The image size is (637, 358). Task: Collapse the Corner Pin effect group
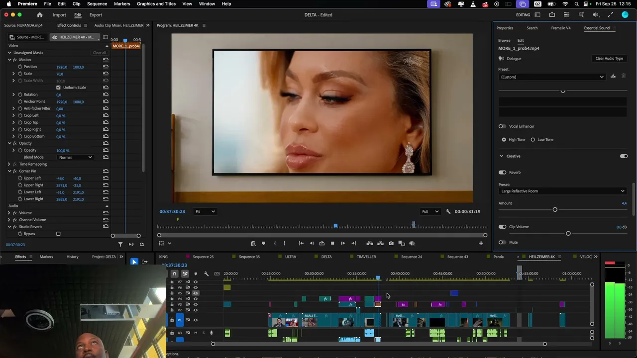coord(9,171)
